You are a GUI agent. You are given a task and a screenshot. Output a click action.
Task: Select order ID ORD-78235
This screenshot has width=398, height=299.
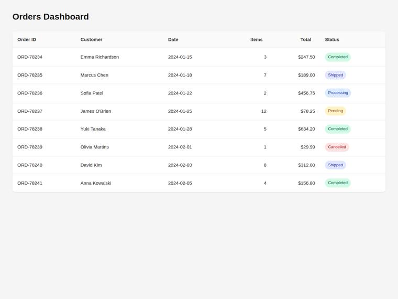30,75
